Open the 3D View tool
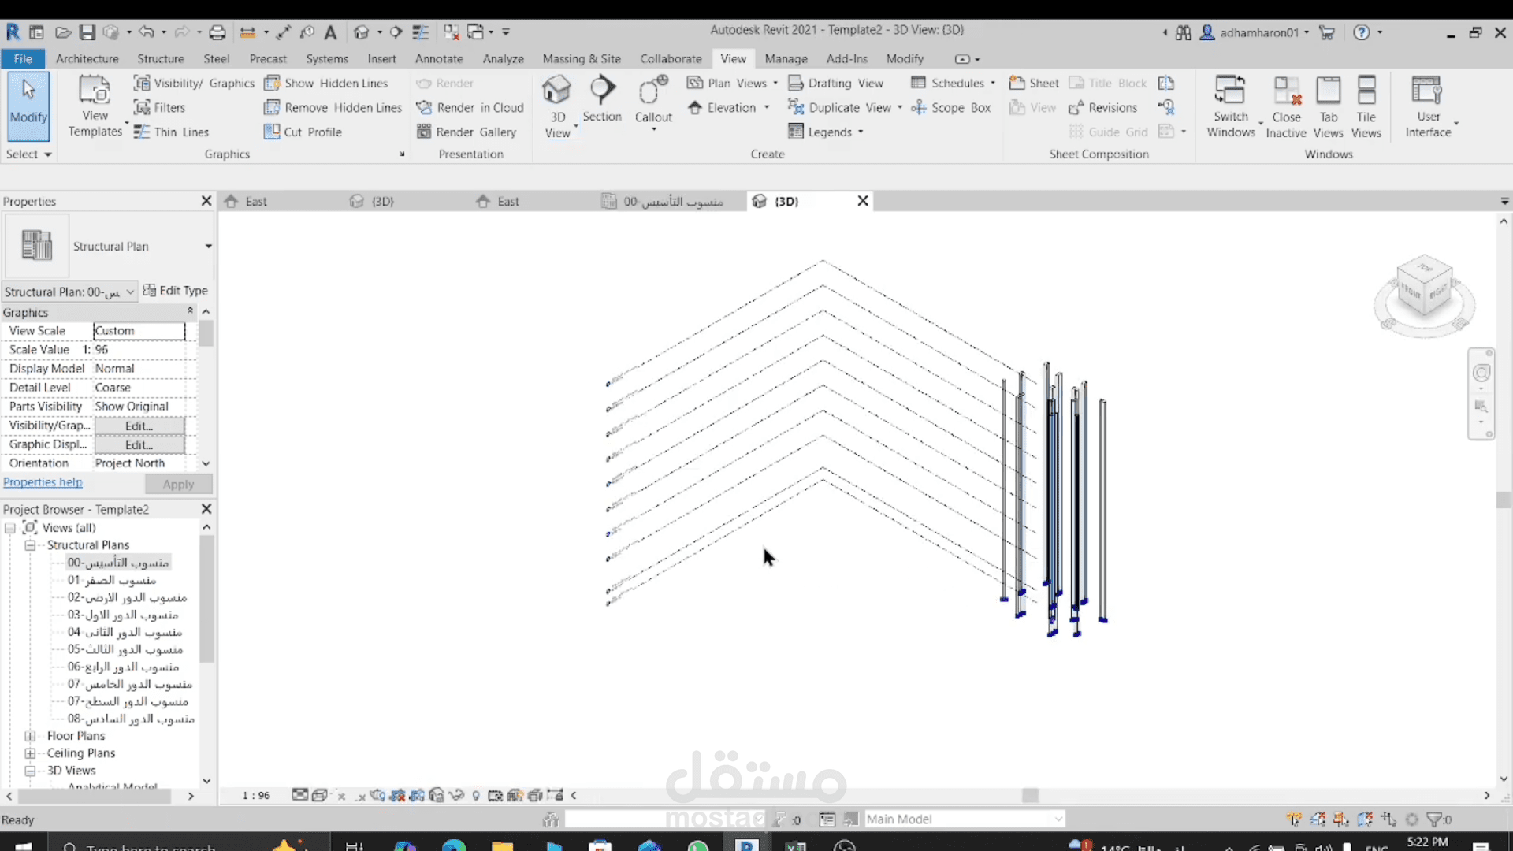Image resolution: width=1513 pixels, height=851 pixels. click(x=557, y=102)
